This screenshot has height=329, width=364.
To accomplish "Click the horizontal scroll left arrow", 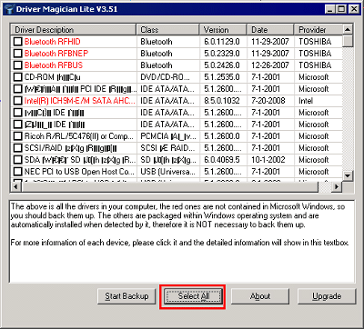I will pyautogui.click(x=15, y=187).
